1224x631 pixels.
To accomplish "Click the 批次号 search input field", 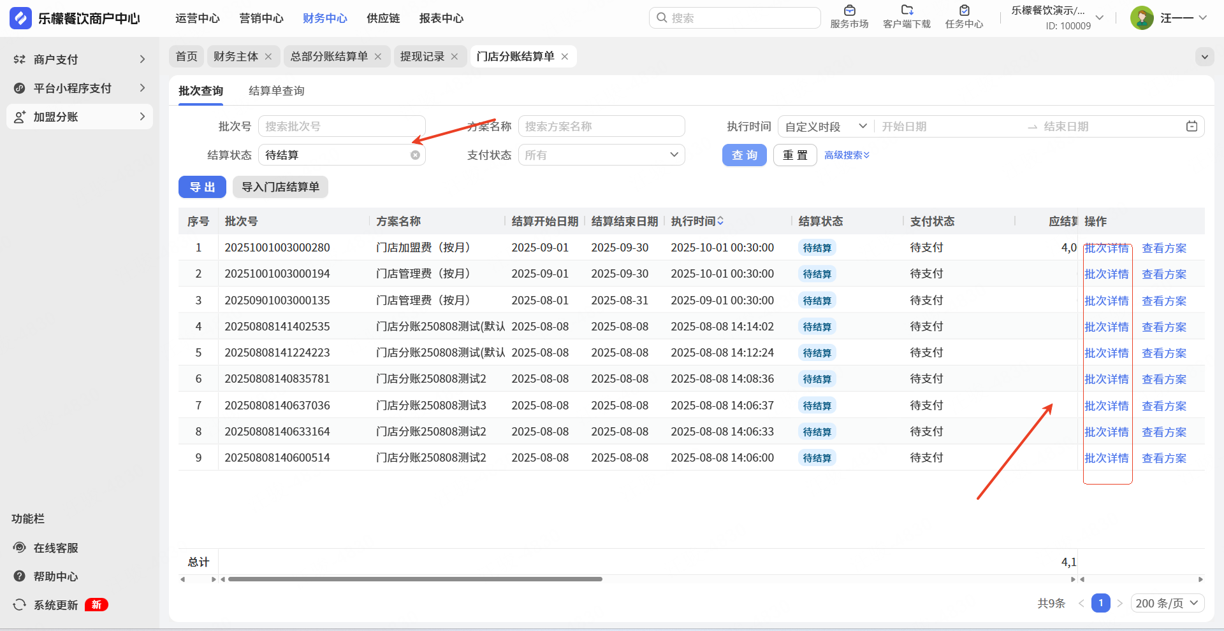I will (342, 126).
